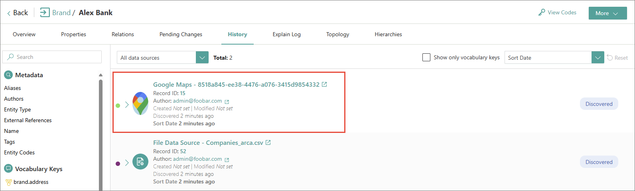Image resolution: width=635 pixels, height=191 pixels.
Task: Open the More button menu
Action: (607, 13)
